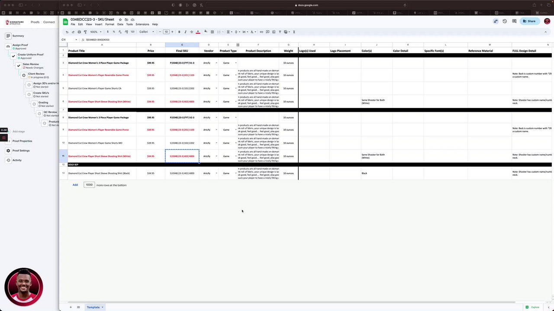This screenshot has height=311, width=554.
Task: Open the File menu
Action: [x=73, y=24]
